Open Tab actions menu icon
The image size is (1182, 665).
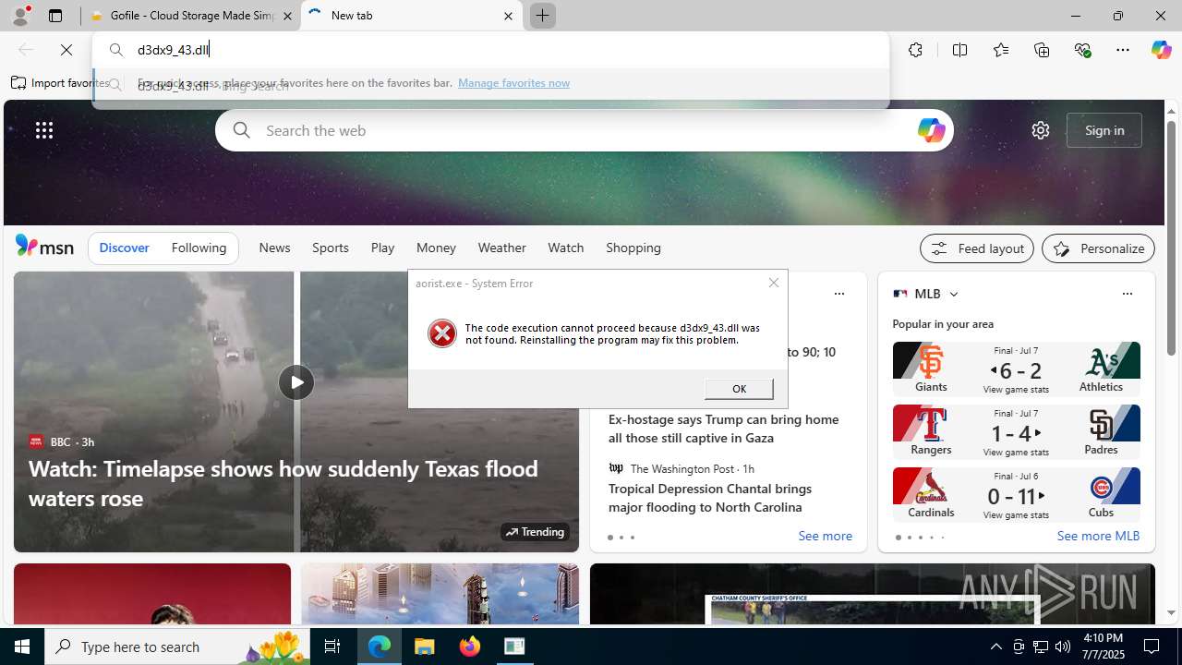tap(55, 16)
